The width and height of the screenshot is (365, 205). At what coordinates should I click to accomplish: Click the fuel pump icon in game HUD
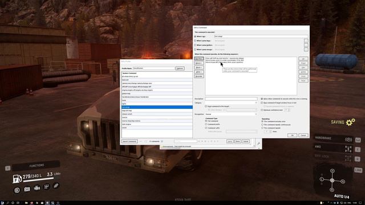pos(17,179)
